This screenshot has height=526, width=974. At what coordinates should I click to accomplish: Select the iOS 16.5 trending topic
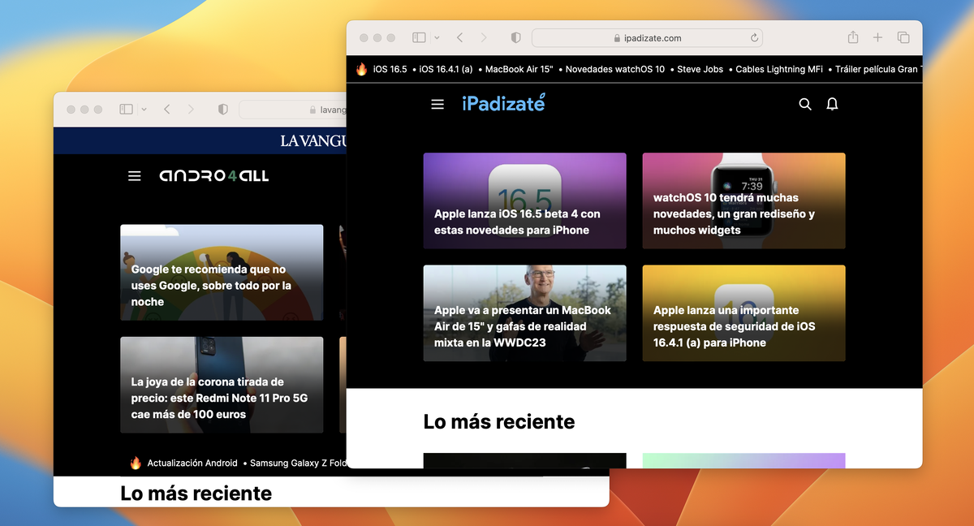coord(390,69)
